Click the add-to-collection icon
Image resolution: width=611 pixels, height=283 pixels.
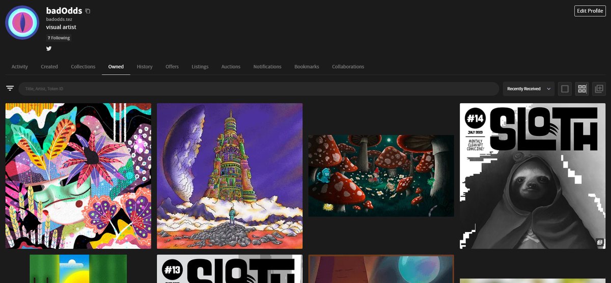(599, 89)
